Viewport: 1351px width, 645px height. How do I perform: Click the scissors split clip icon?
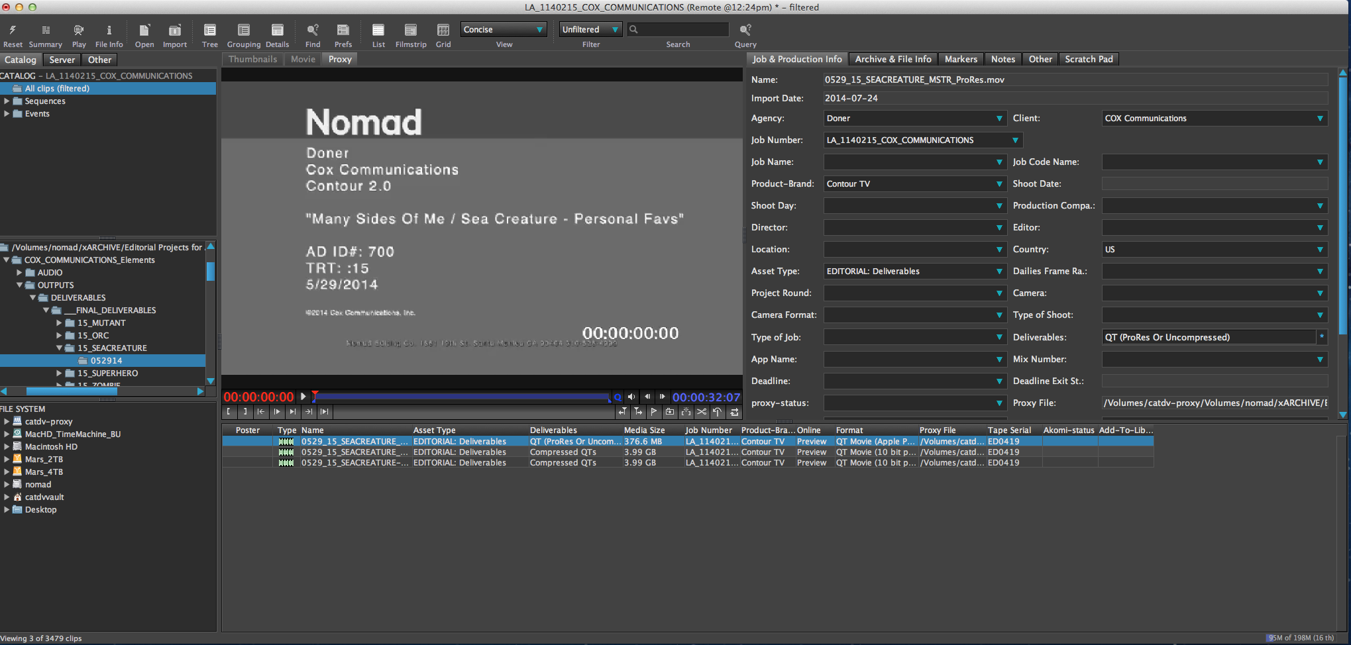pos(702,412)
